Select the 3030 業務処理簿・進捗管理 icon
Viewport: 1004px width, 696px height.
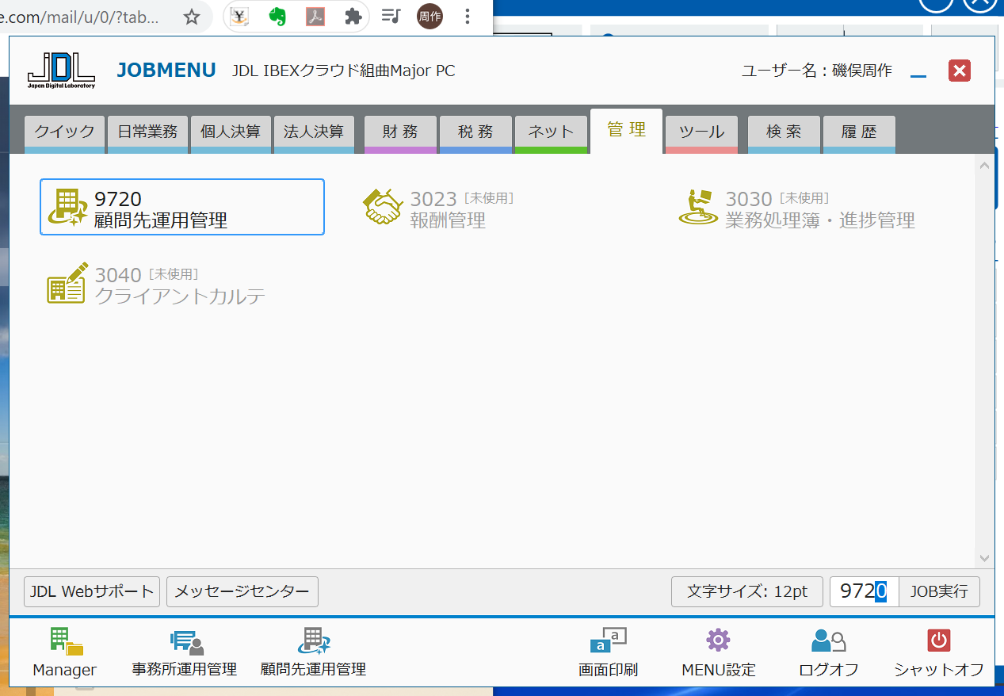click(698, 208)
